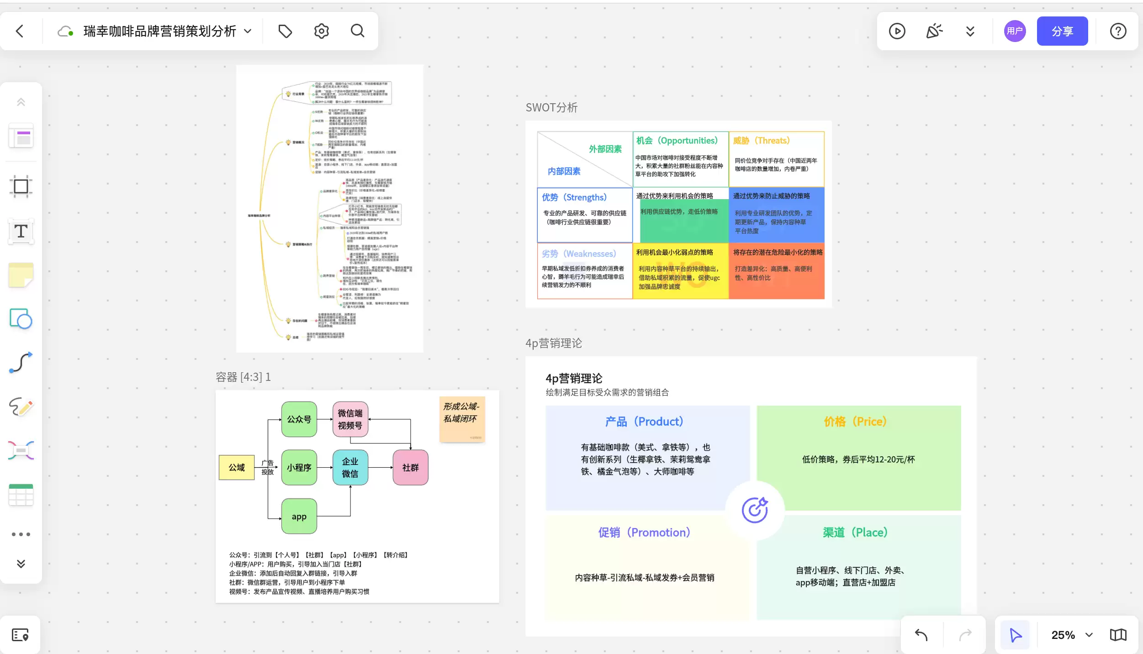Toggle the pointer selection mode
The image size is (1143, 654).
coord(1015,635)
